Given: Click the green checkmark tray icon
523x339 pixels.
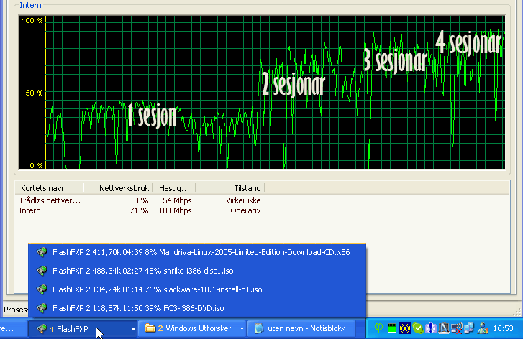Looking at the screenshot, I should (417, 328).
